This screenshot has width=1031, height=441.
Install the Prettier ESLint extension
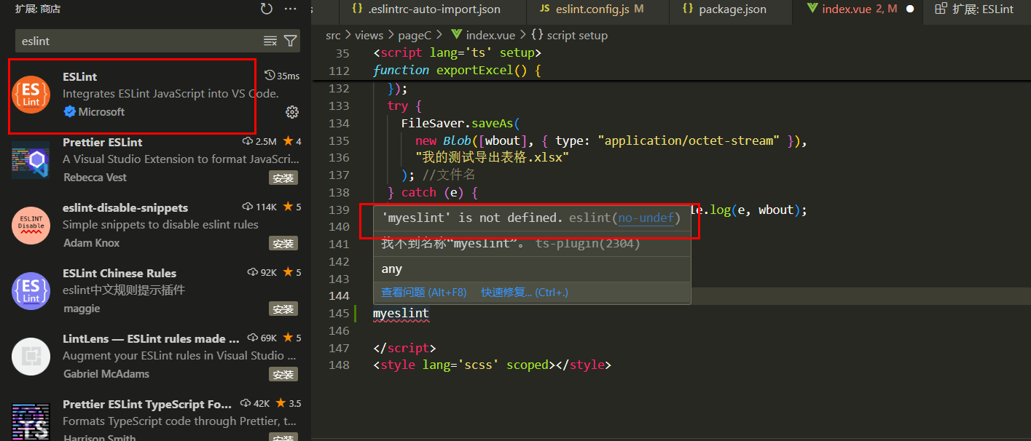click(283, 177)
